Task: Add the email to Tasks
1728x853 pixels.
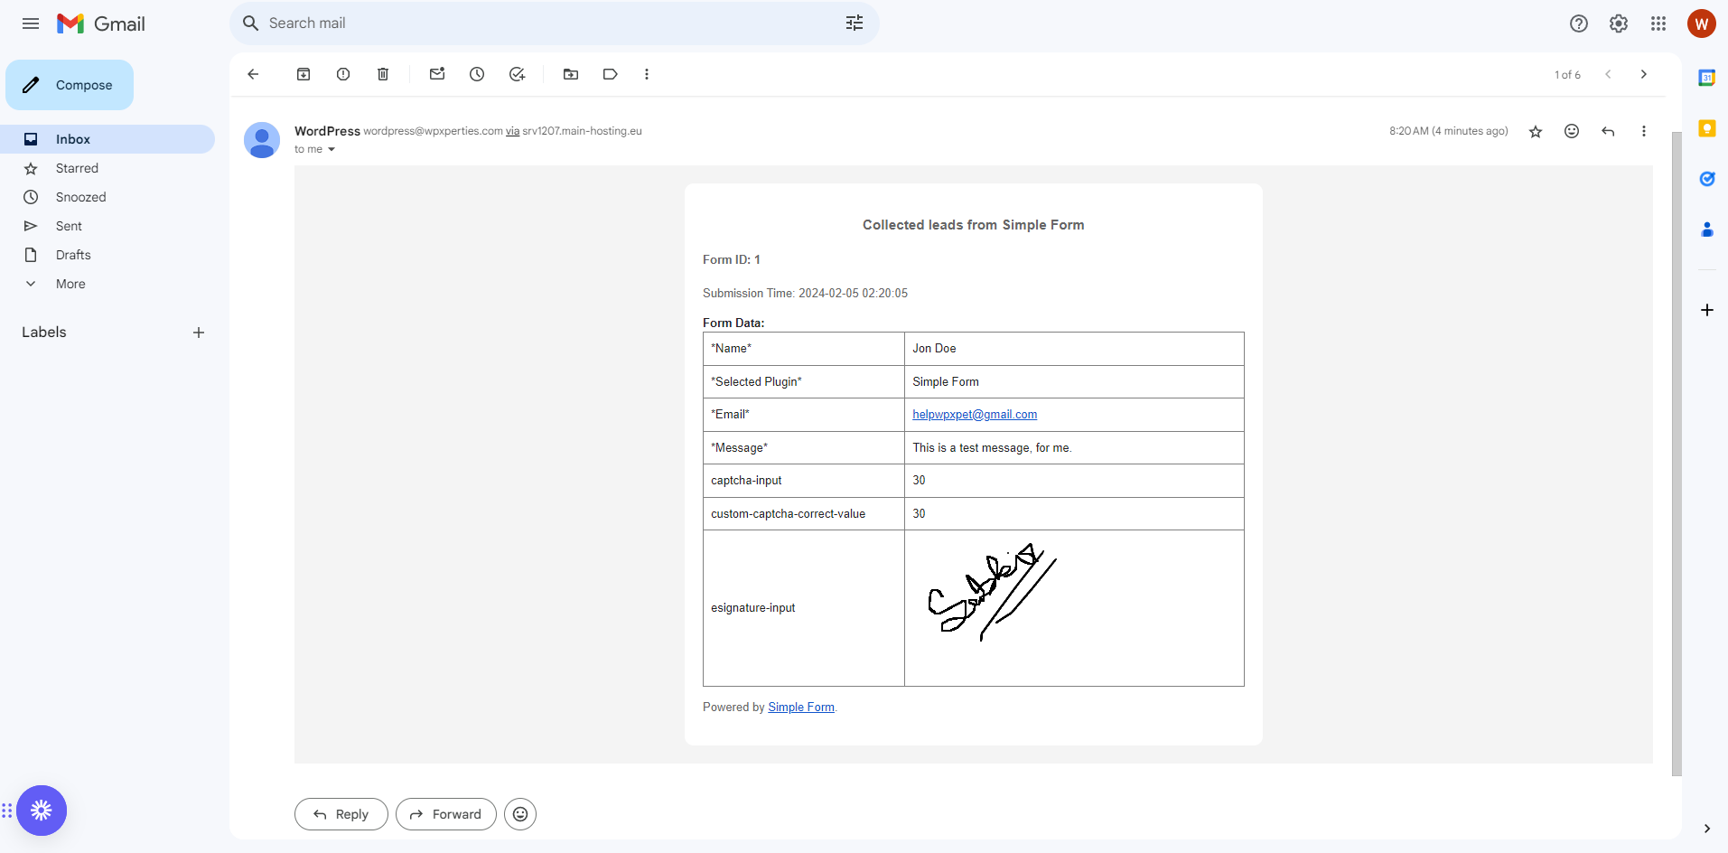Action: 517,74
